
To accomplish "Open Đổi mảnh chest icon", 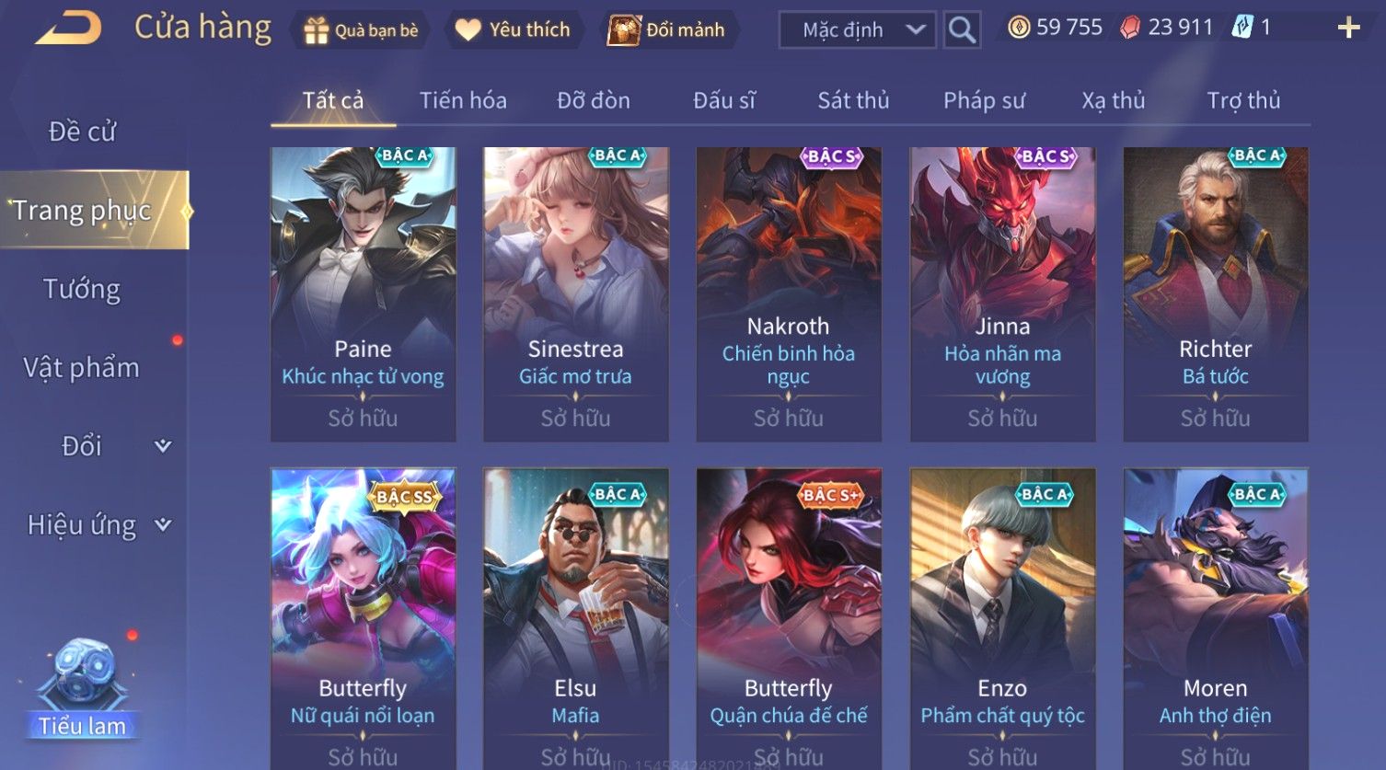I will (x=623, y=29).
